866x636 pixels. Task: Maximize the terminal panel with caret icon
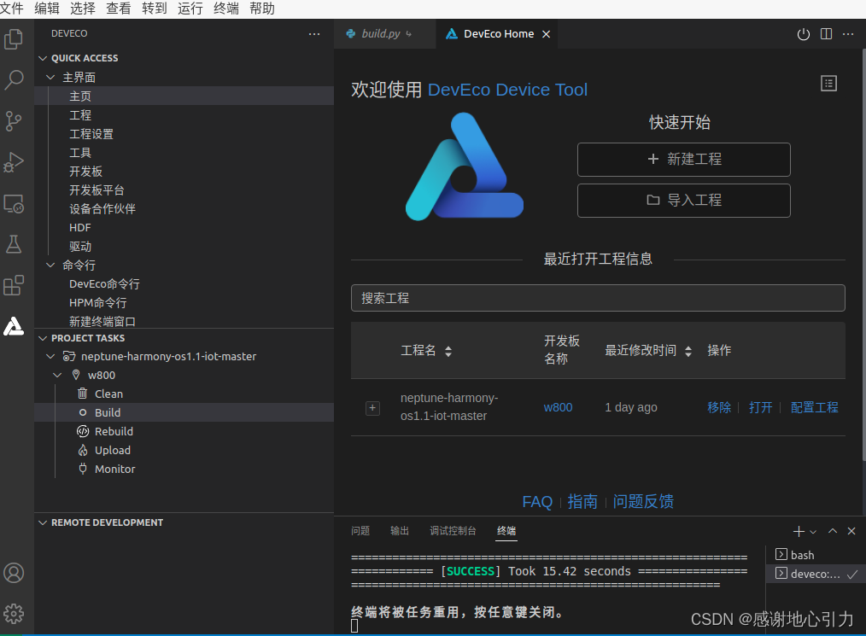point(833,531)
